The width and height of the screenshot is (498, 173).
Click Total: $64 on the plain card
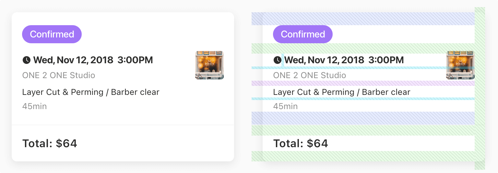tap(50, 143)
